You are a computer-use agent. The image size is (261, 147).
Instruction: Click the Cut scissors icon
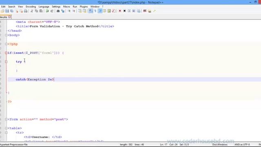pyautogui.click(x=32, y=11)
